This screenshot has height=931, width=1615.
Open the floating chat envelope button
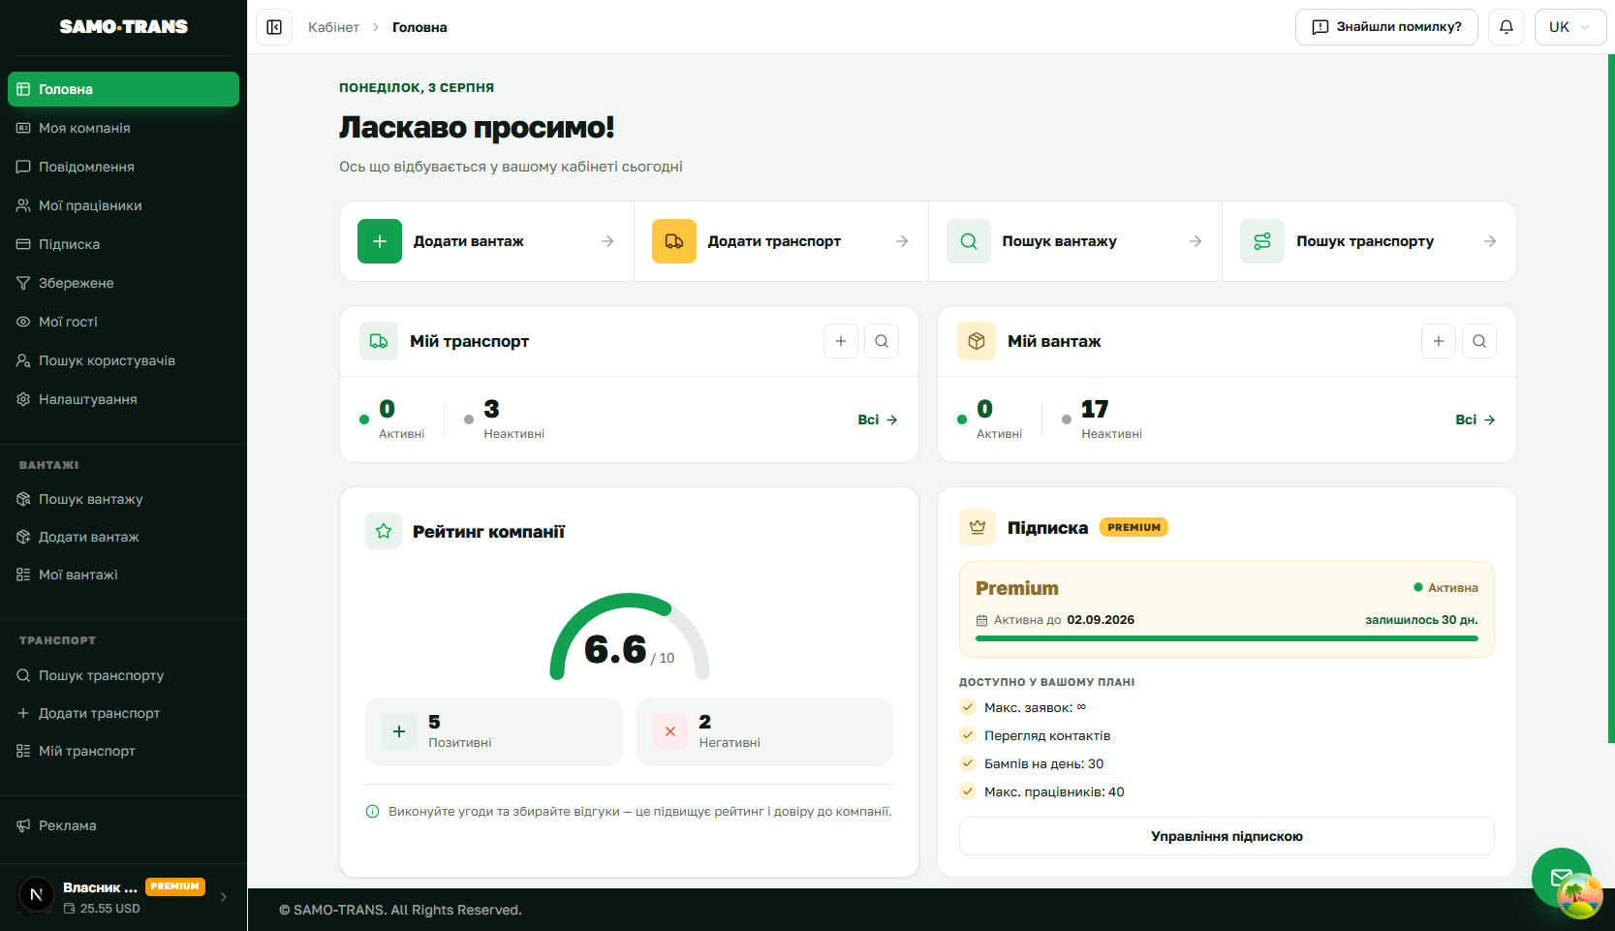1561,878
